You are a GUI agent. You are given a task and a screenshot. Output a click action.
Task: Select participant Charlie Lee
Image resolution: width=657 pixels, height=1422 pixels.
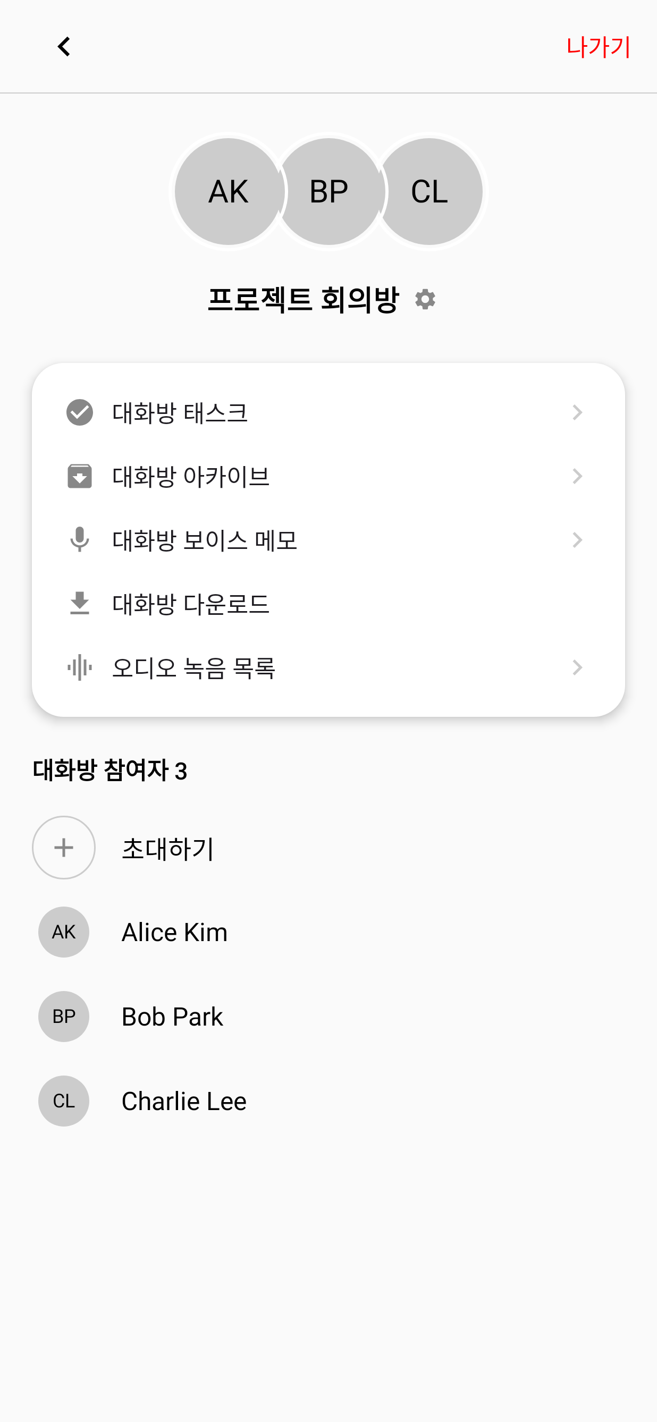[184, 1101]
